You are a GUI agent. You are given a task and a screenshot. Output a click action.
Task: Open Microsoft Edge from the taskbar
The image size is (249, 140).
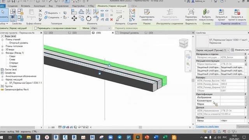(19, 137)
